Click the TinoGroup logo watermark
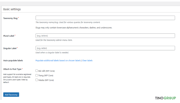 [165, 98]
